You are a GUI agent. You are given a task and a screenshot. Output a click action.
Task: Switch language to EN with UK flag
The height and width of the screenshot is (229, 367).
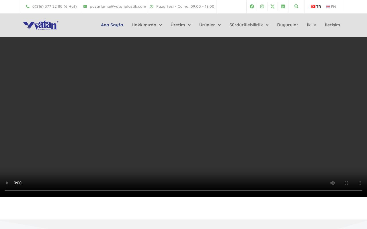click(x=331, y=7)
